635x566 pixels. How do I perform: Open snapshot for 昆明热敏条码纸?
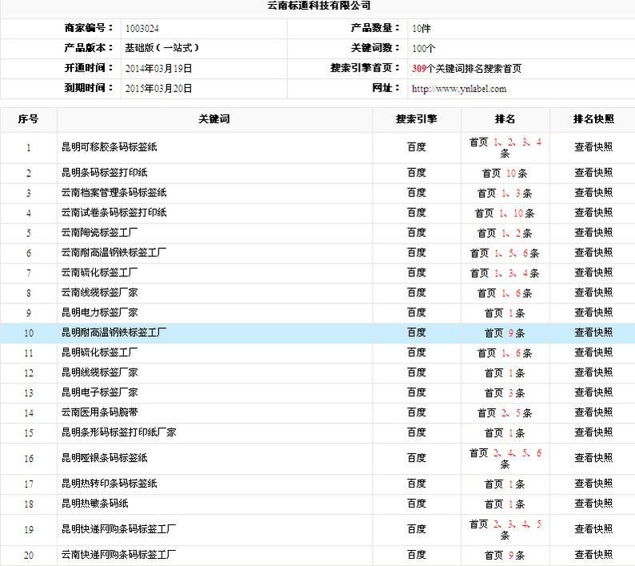coord(593,504)
